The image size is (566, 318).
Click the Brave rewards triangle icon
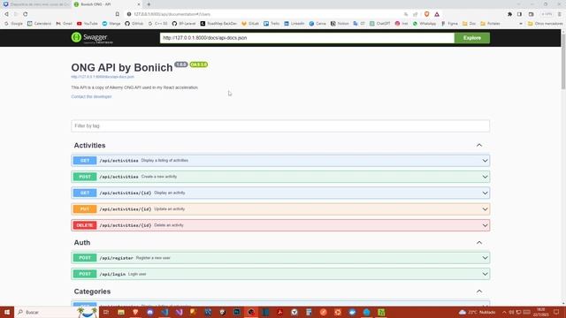[x=437, y=14]
